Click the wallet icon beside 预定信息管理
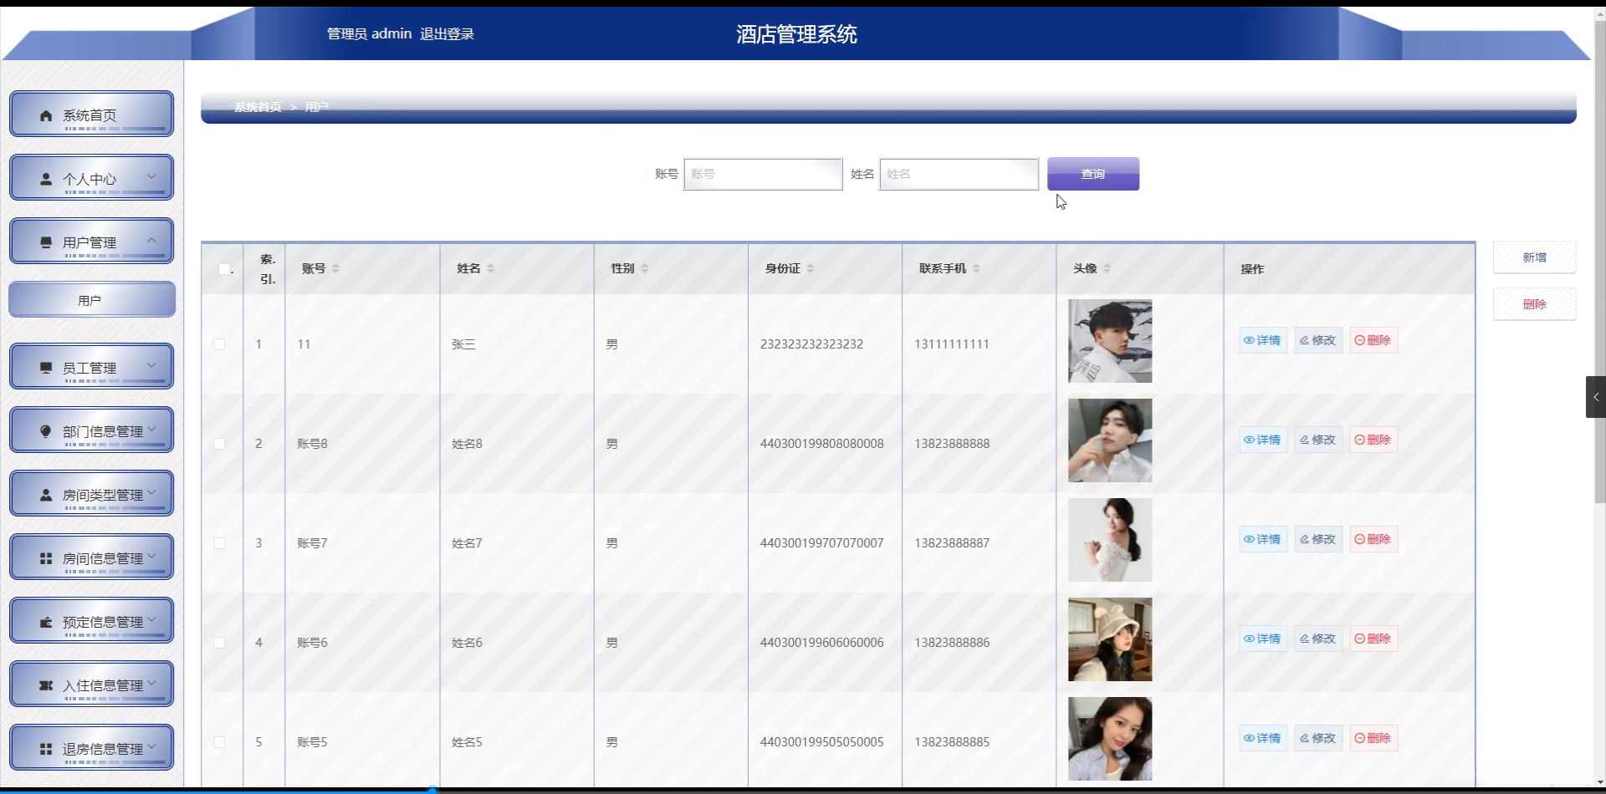 click(x=46, y=622)
